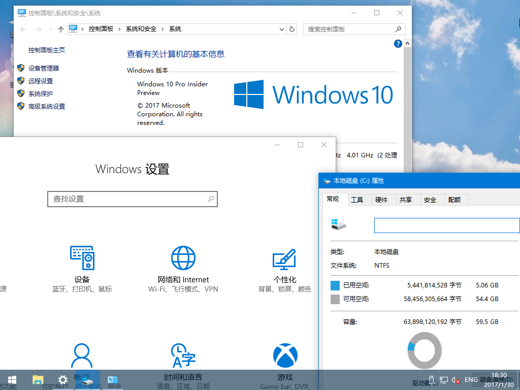Click disk usage donut chart

(425, 350)
